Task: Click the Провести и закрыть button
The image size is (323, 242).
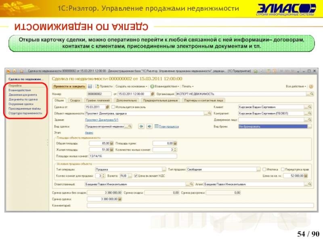Action: click(x=69, y=86)
